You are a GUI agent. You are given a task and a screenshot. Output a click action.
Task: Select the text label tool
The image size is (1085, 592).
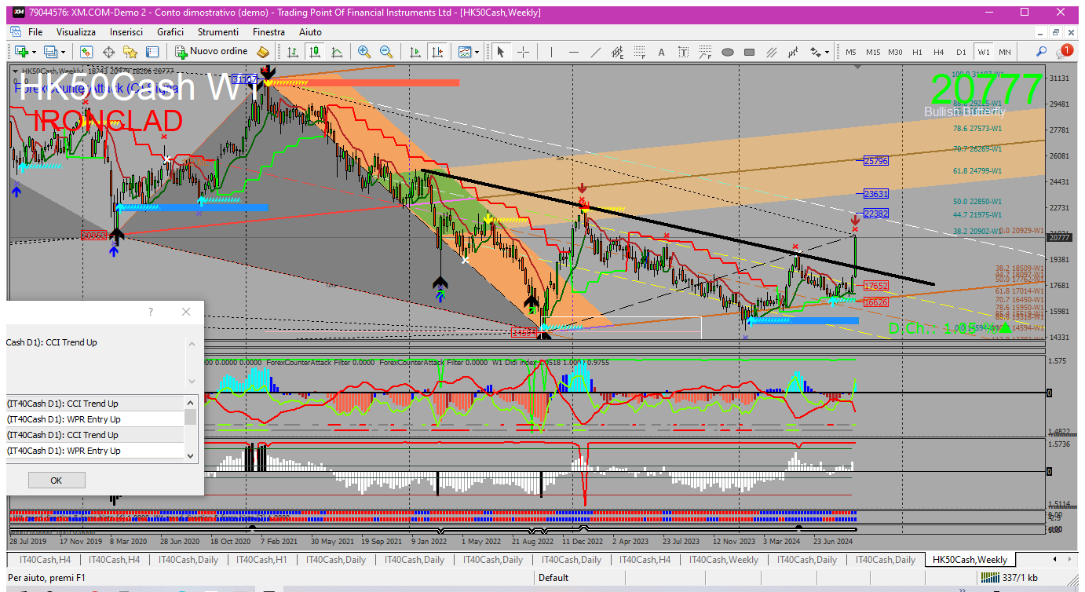click(683, 52)
